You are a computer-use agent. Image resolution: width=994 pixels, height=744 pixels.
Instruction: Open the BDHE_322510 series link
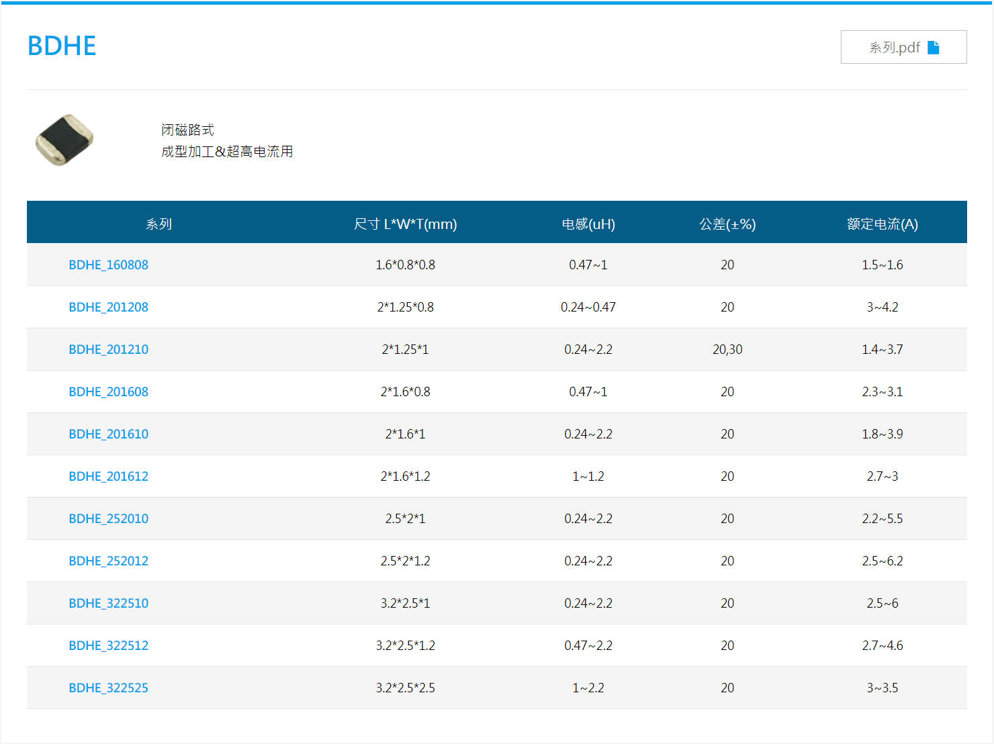tap(108, 603)
